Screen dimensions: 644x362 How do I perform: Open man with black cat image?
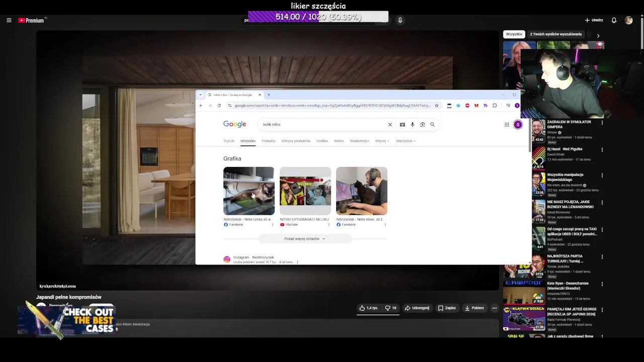[362, 191]
